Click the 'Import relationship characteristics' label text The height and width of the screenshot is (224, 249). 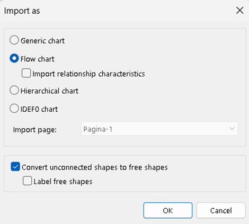click(x=88, y=74)
